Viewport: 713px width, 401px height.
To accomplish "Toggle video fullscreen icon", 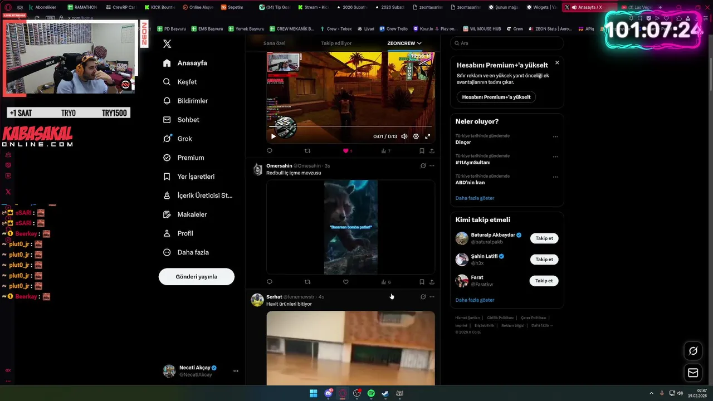I will (428, 136).
